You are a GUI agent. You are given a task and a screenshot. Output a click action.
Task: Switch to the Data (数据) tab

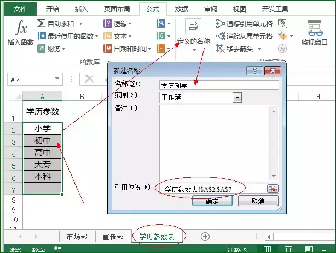pyautogui.click(x=182, y=9)
